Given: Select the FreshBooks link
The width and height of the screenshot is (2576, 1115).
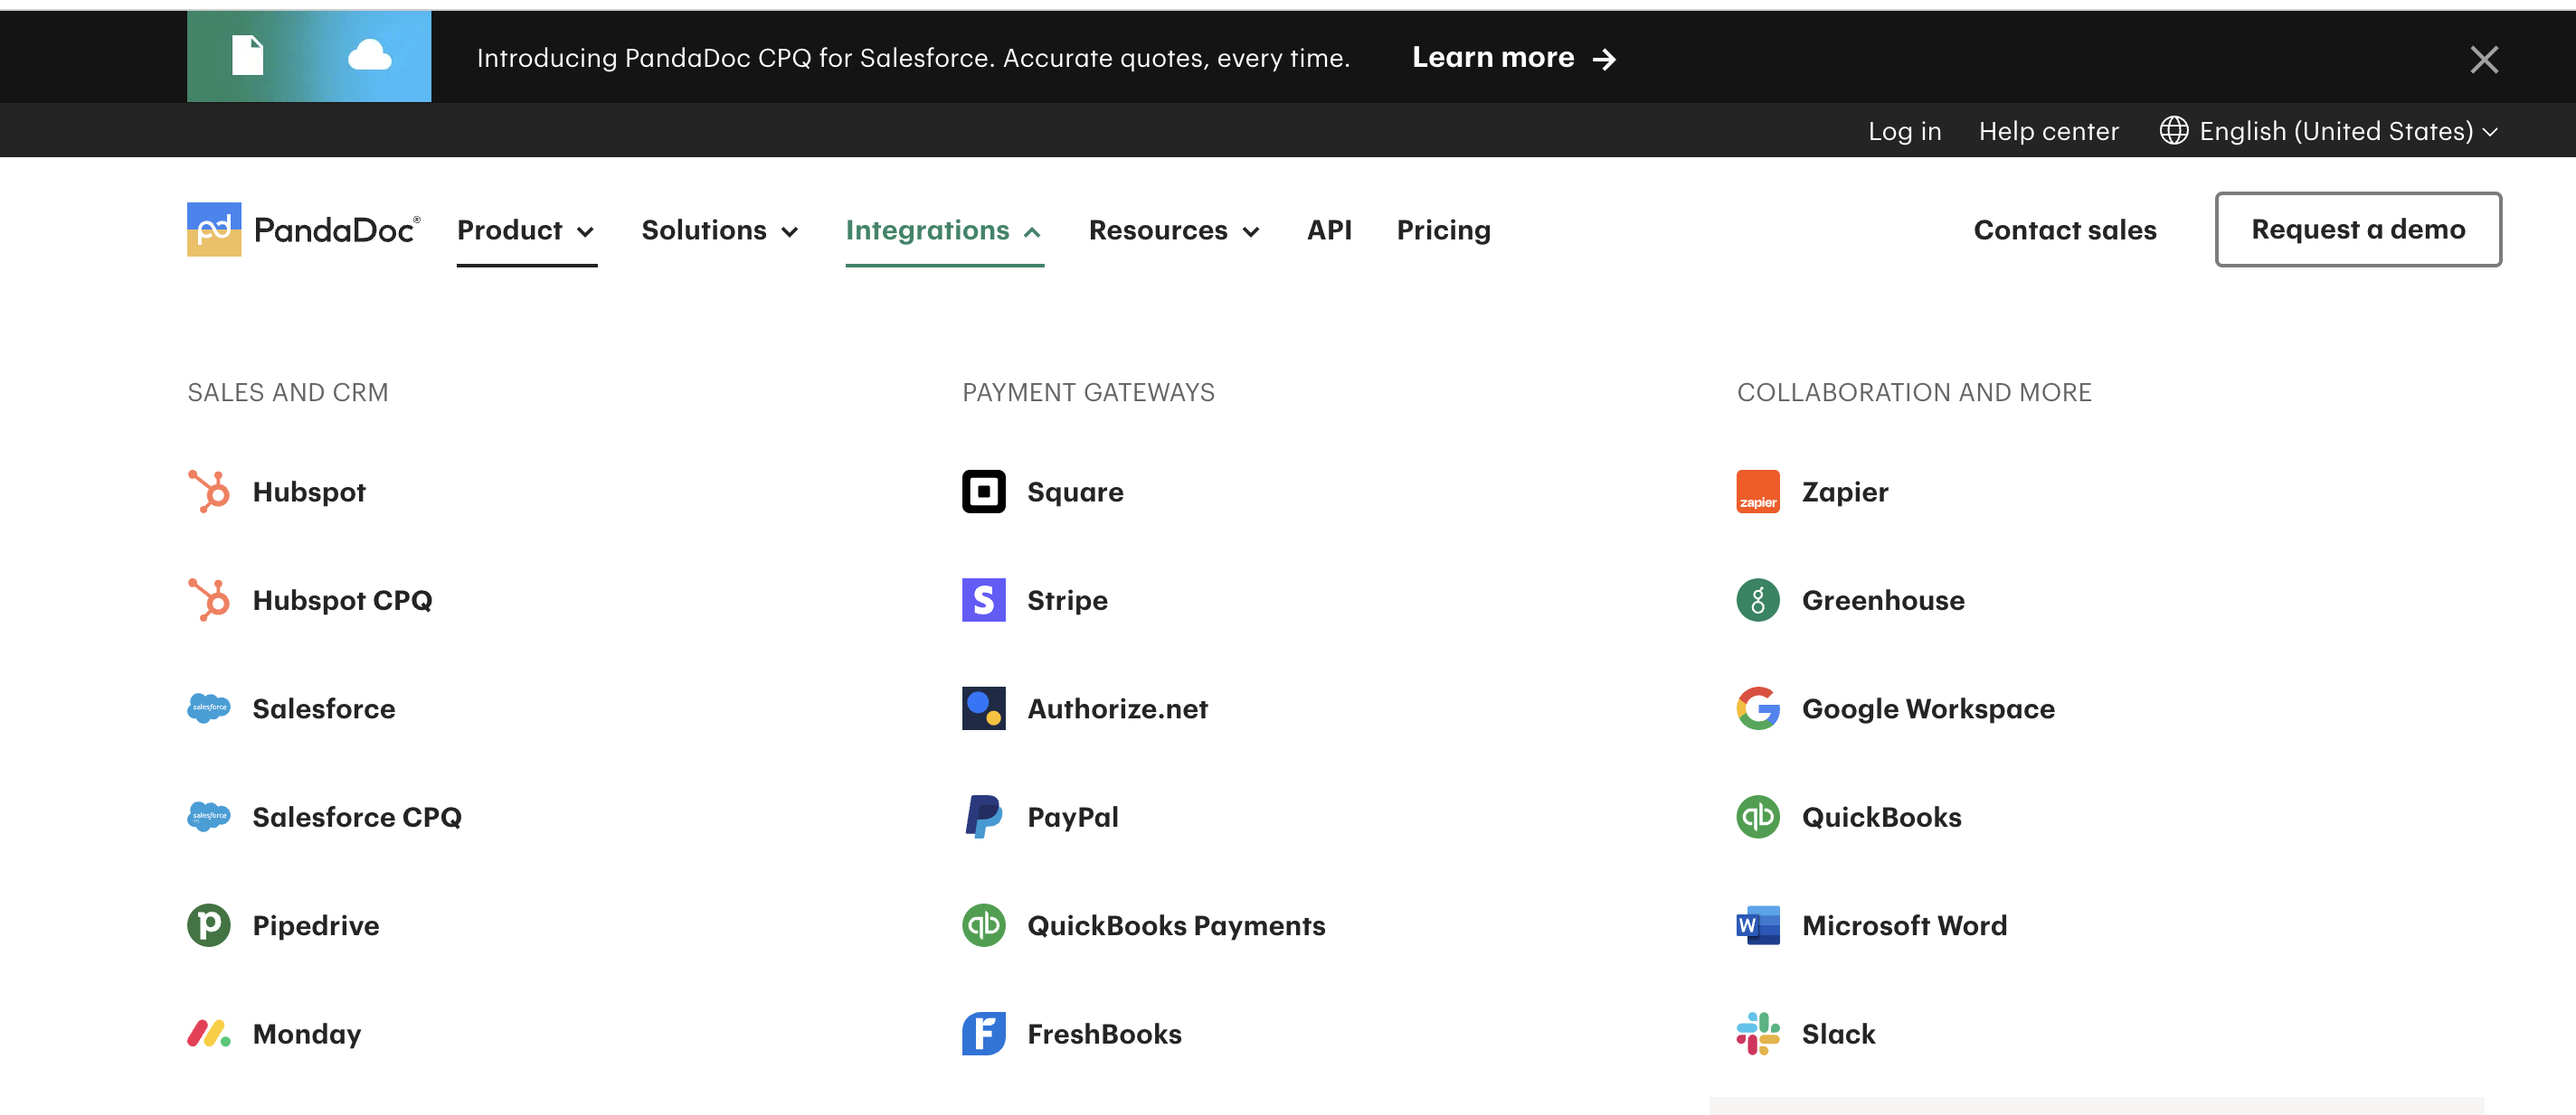Looking at the screenshot, I should (1104, 1034).
